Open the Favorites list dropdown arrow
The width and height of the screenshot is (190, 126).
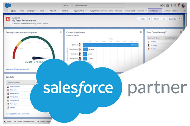(x=164, y=6)
